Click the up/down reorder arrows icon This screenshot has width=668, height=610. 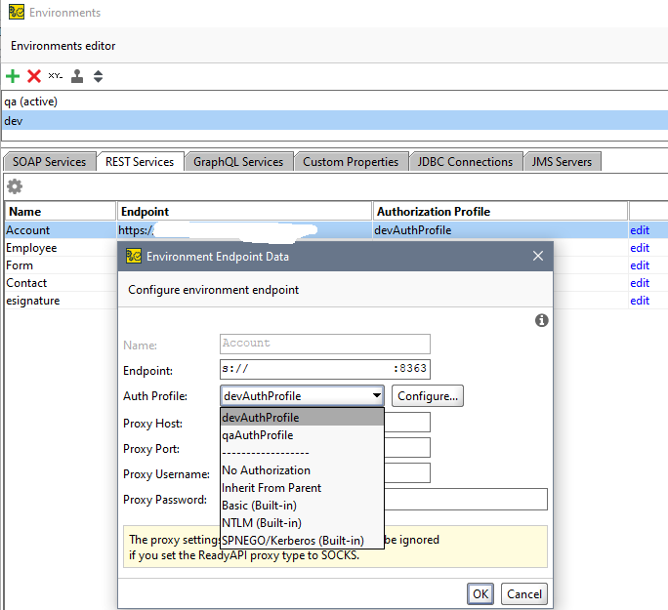[x=98, y=76]
